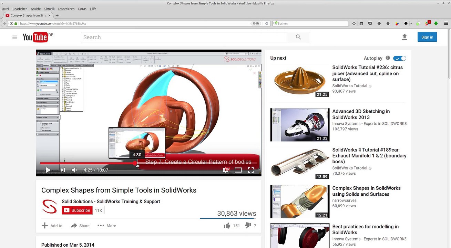Click the site identity lock icon
Image resolution: width=451 pixels, height=248 pixels.
point(16,23)
